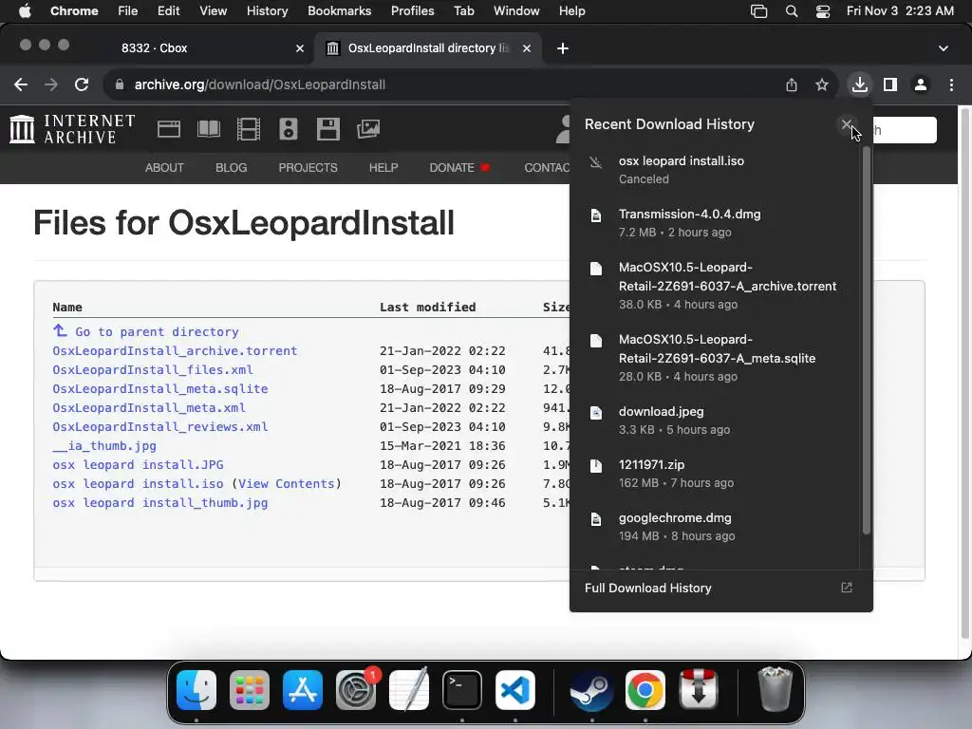Open OsxLeopardInstall_archive.torrent link
This screenshot has width=972, height=729.
pos(175,351)
